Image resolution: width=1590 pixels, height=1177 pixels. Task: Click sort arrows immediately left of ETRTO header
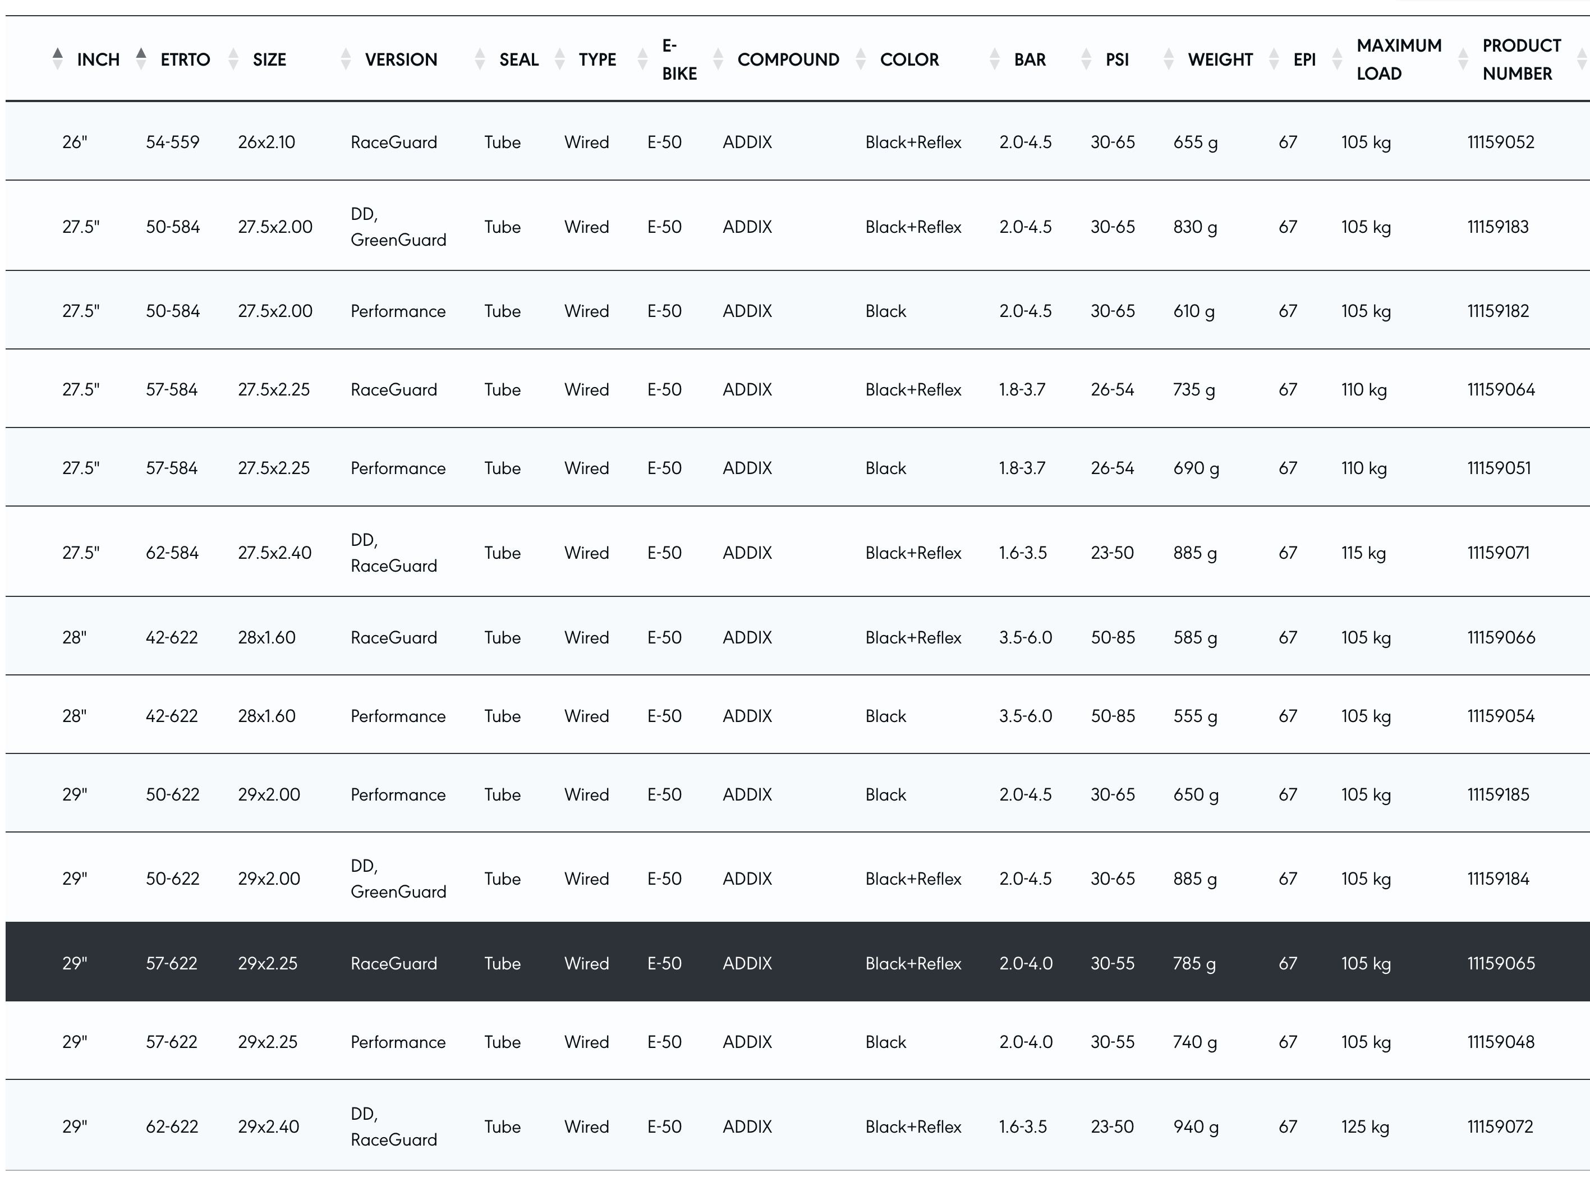click(x=141, y=59)
